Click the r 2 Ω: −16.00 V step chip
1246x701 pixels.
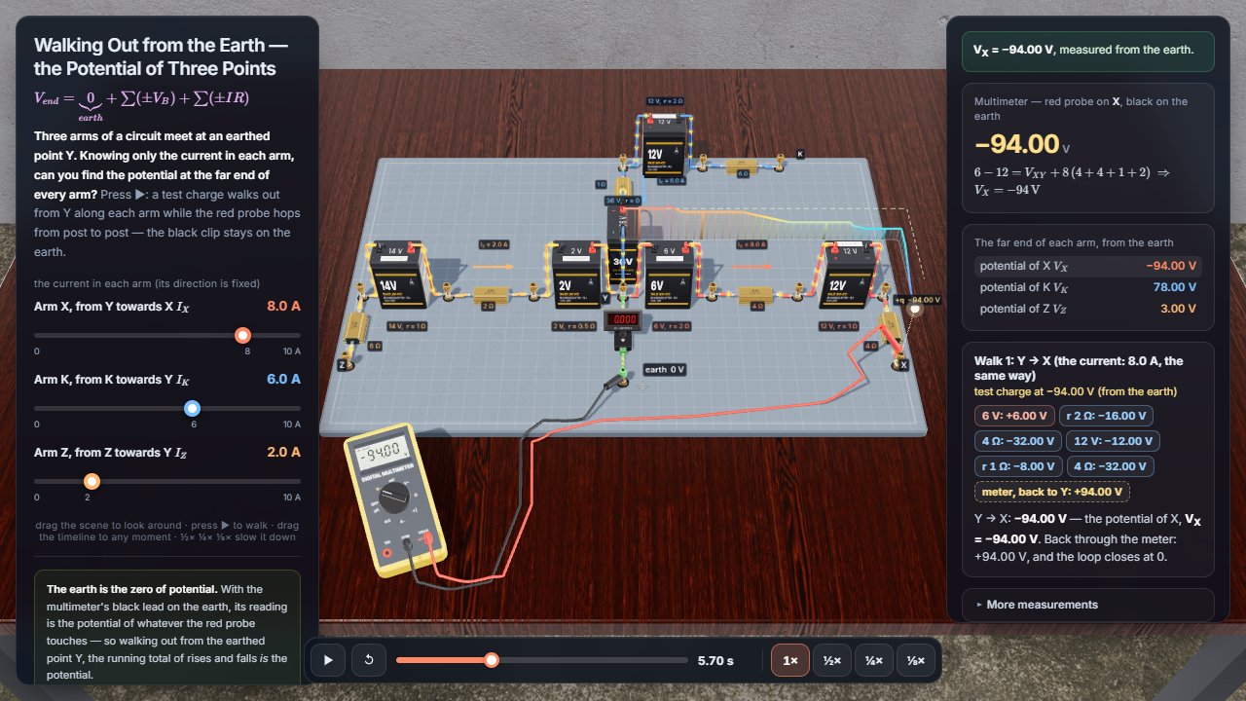coord(1106,416)
